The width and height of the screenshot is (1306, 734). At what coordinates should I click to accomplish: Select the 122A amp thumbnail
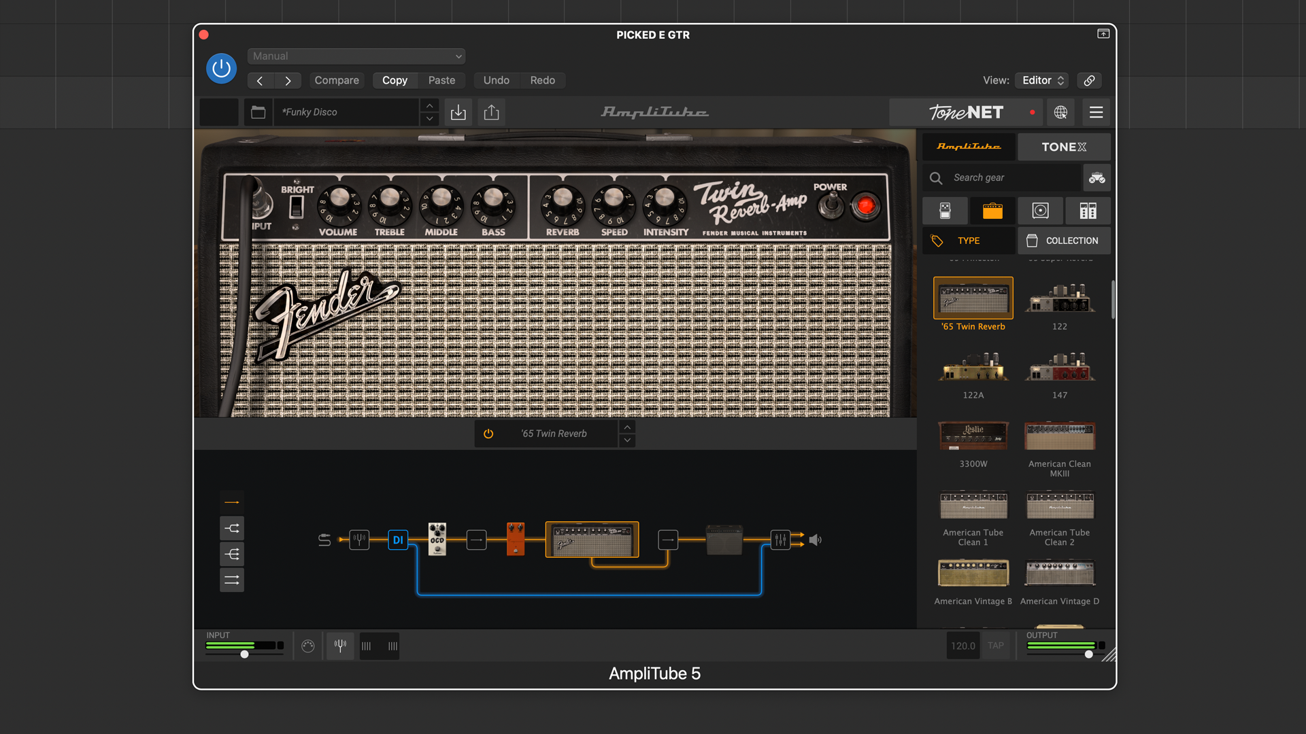(973, 366)
